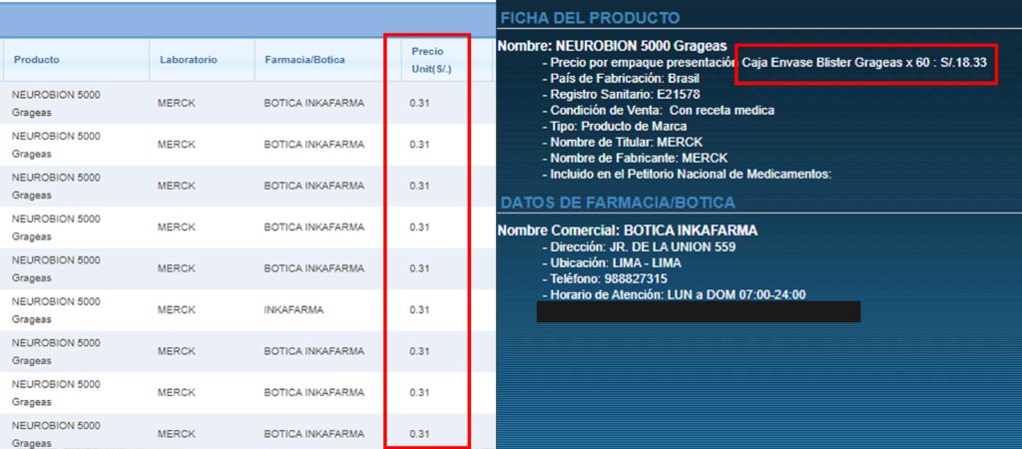Viewport: 1022px width, 449px height.
Task: Click the FICHA DEL PRODUCTO heading
Action: 590,18
